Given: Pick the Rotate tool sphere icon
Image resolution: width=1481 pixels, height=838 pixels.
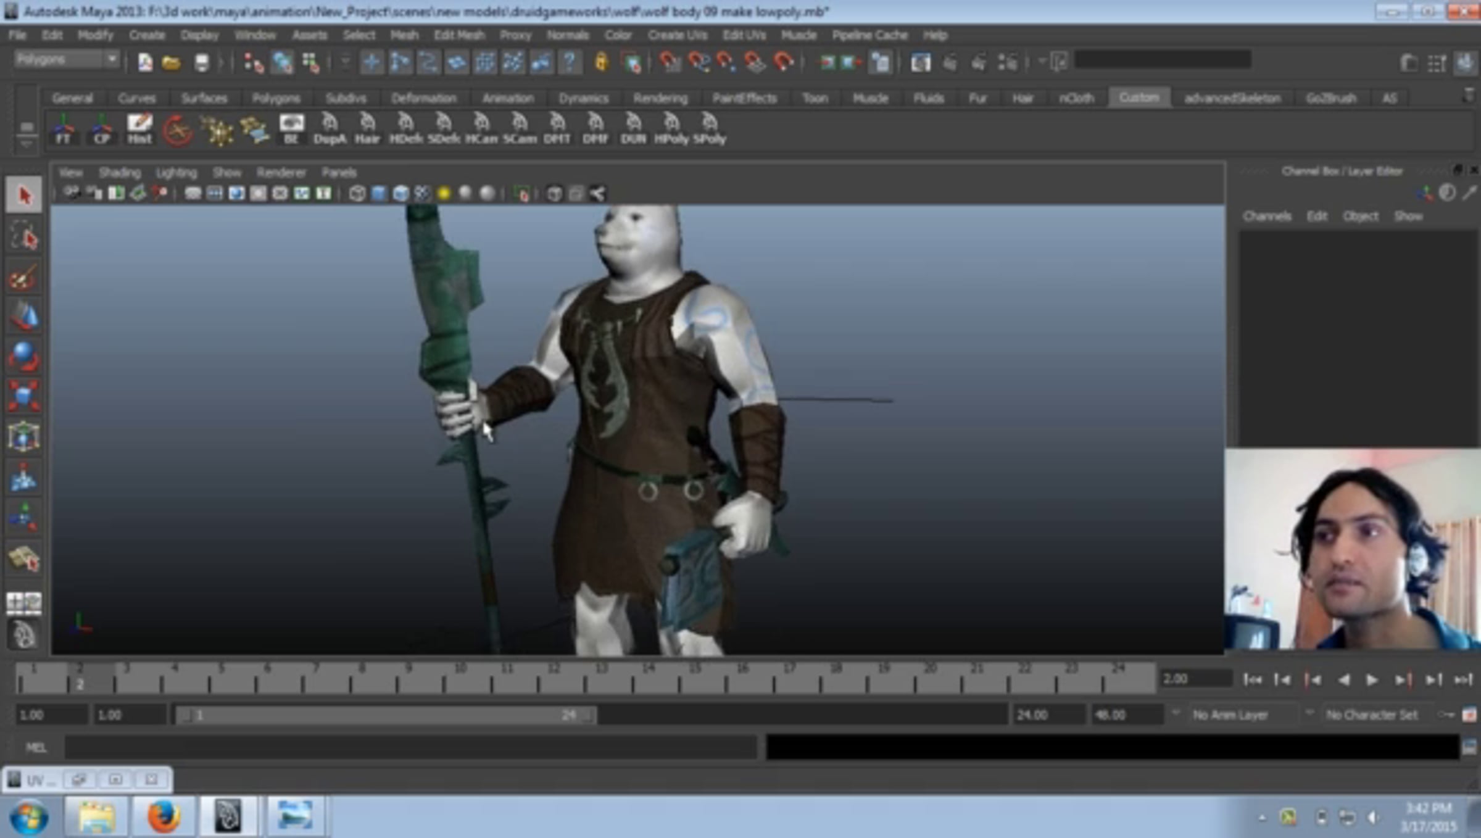Looking at the screenshot, I should (23, 356).
